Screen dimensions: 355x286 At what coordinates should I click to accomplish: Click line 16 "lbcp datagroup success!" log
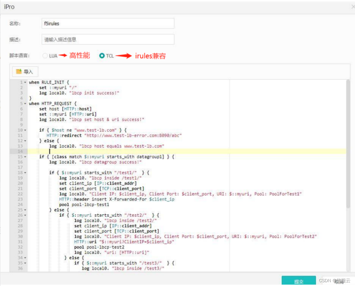pyautogui.click(x=95, y=162)
